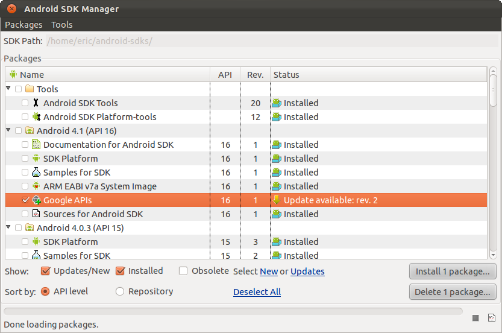The width and height of the screenshot is (502, 333).
Task: Collapse the Android 4.1 (API 16) group
Action: (8, 130)
